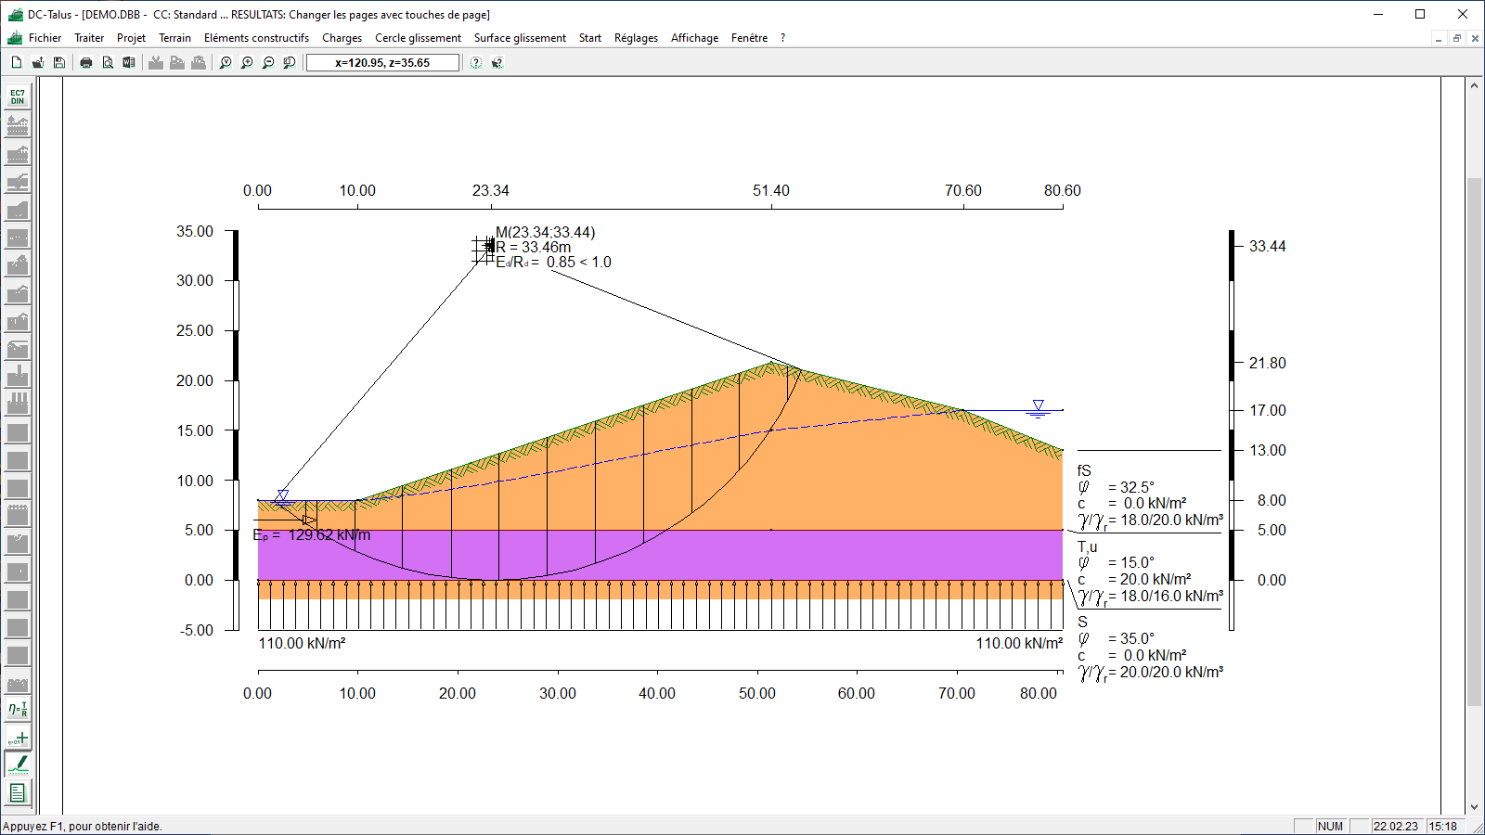Click the vertical scrollbar up arrow

coord(1474,85)
